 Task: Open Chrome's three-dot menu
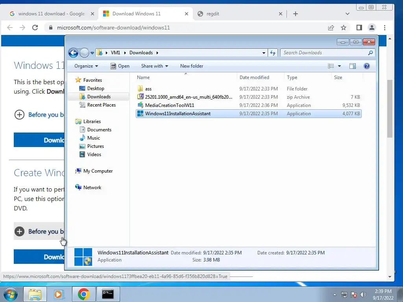point(385,28)
